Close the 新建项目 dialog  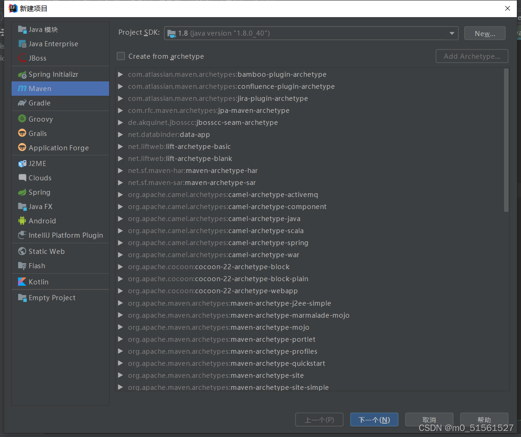coord(508,8)
